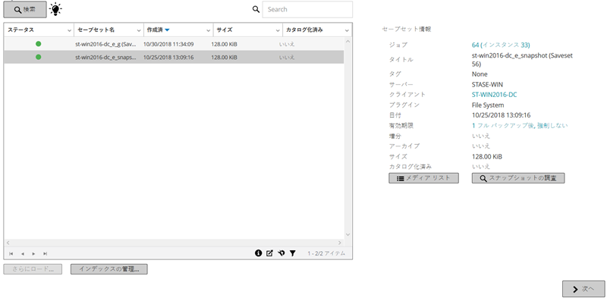
Task: Click date cell 10/30/2018 11:34:09
Action: [168, 44]
